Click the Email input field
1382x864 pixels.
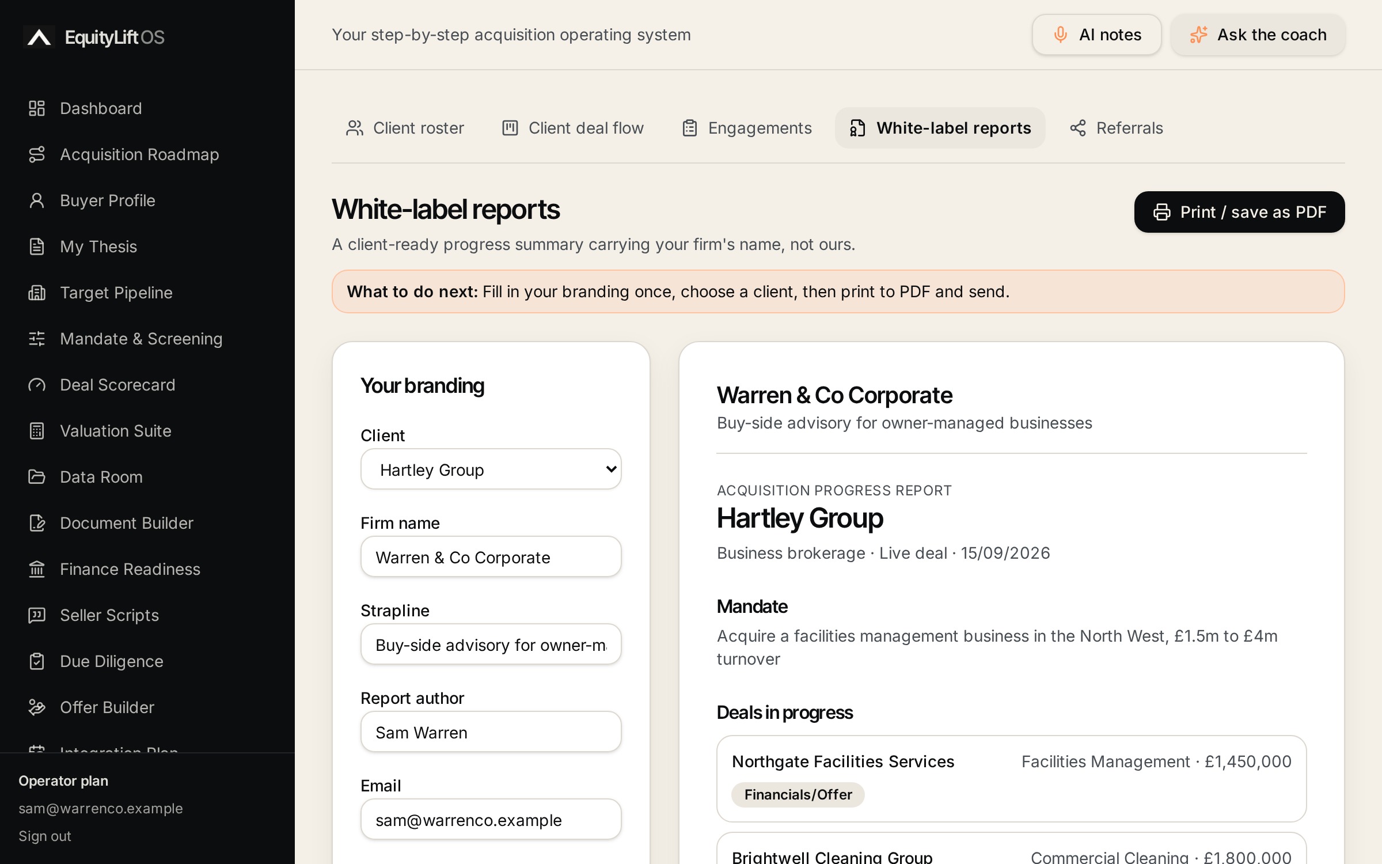491,820
